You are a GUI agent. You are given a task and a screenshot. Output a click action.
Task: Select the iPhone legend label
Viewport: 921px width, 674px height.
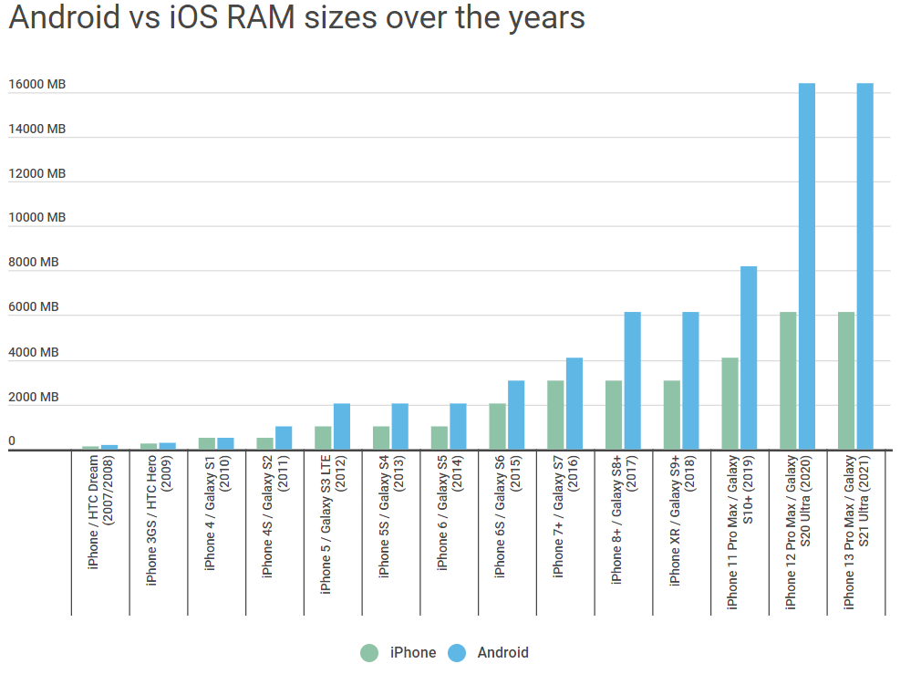pyautogui.click(x=413, y=653)
